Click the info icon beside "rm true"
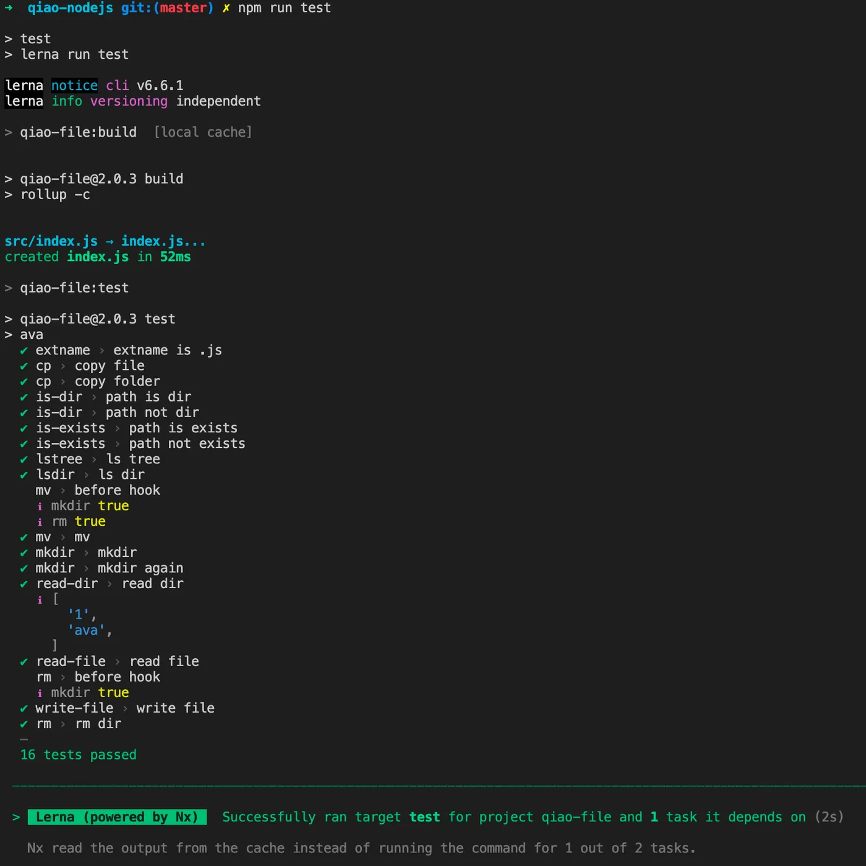Image resolution: width=866 pixels, height=866 pixels. click(x=40, y=522)
